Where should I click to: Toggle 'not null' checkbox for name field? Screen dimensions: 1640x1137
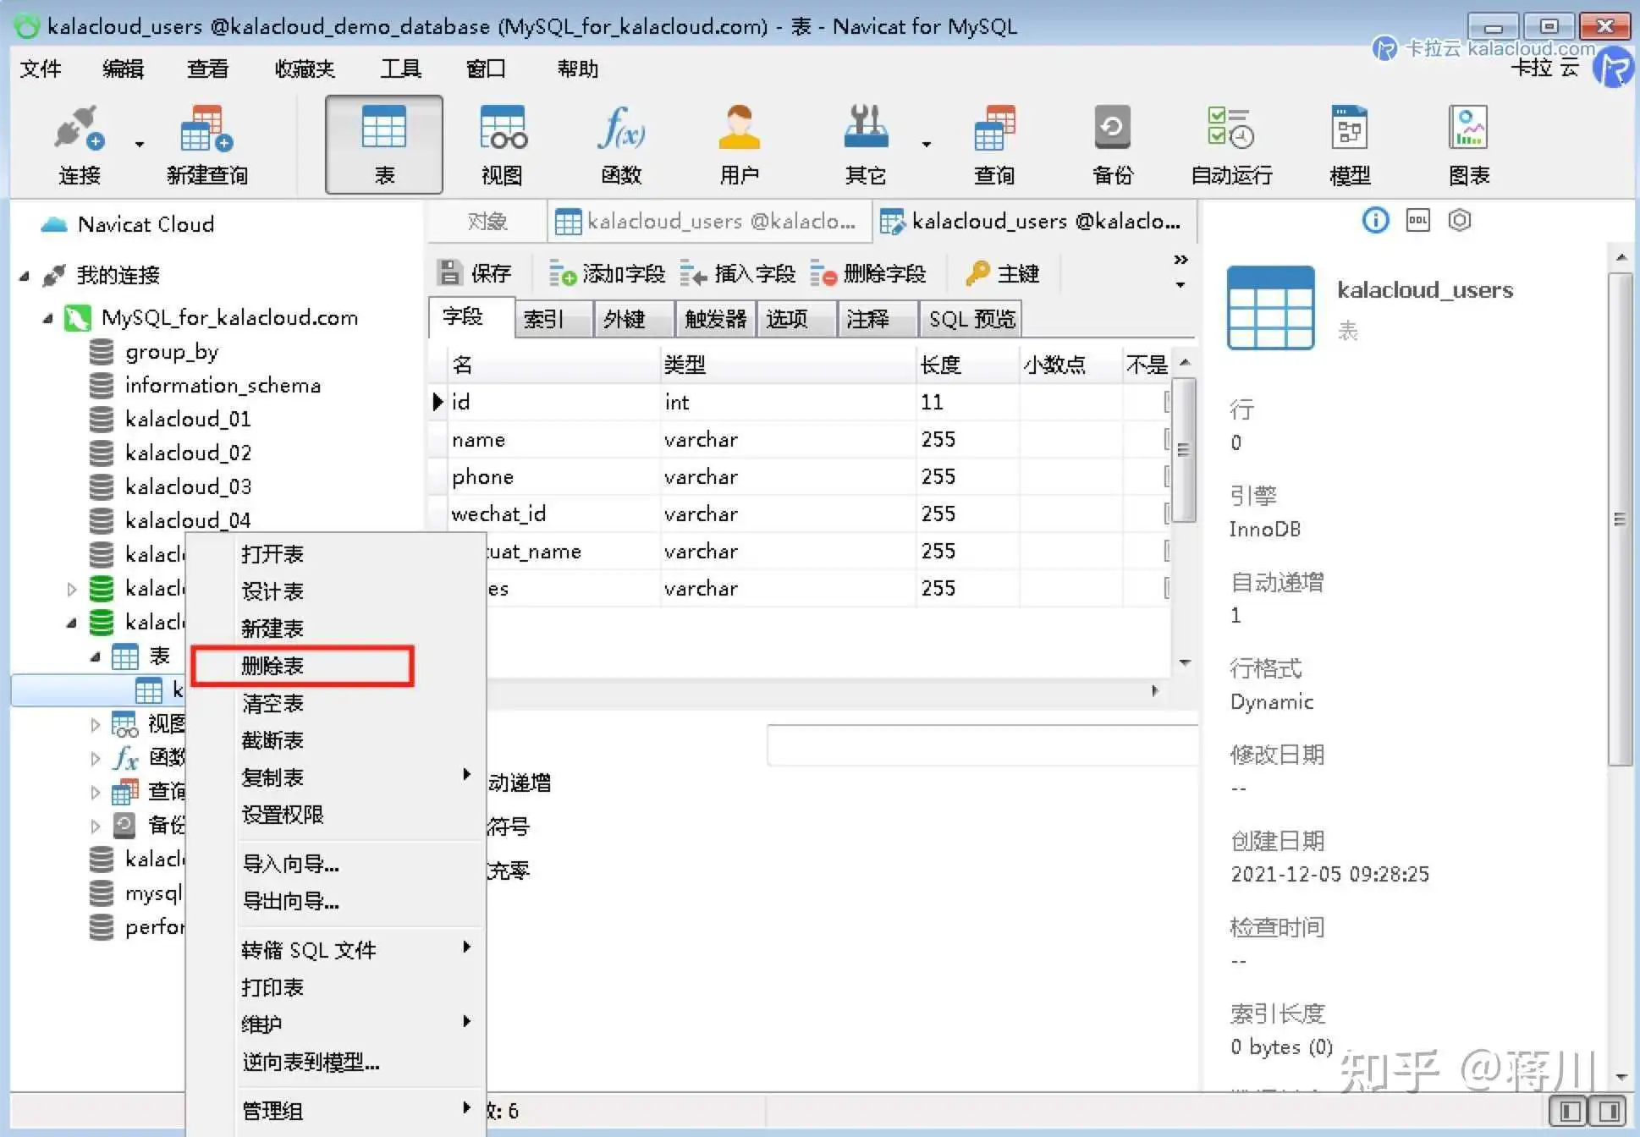click(1167, 440)
